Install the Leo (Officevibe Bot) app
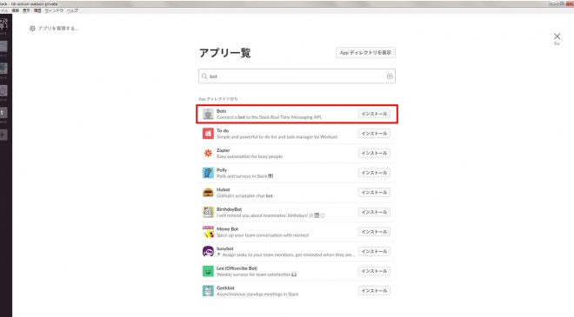Image resolution: width=574 pixels, height=317 pixels. (x=374, y=271)
